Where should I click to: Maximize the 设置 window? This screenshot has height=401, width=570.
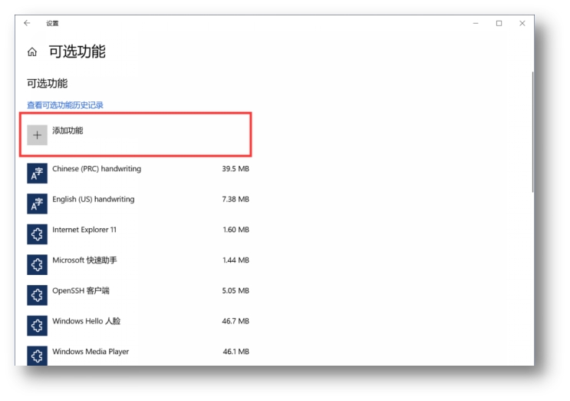(499, 23)
